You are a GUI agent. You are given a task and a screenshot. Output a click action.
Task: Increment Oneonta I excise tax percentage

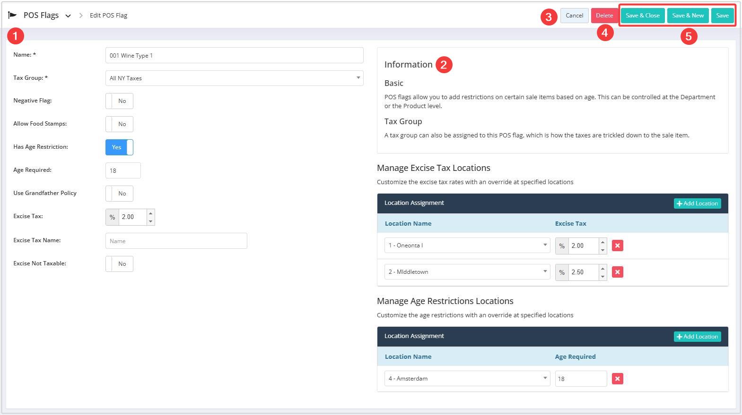602,242
